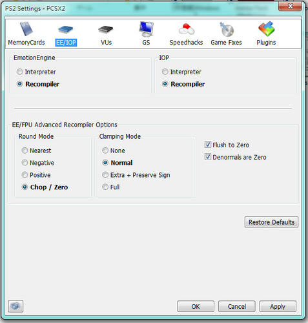The width and height of the screenshot is (308, 323).
Task: Set Clamping Mode to None
Action: click(x=114, y=151)
